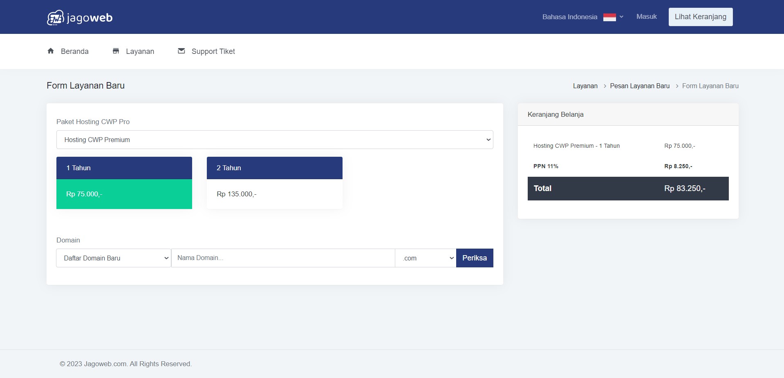Screen dimensions: 784x378
Task: Open the Beranda menu item
Action: click(x=74, y=51)
